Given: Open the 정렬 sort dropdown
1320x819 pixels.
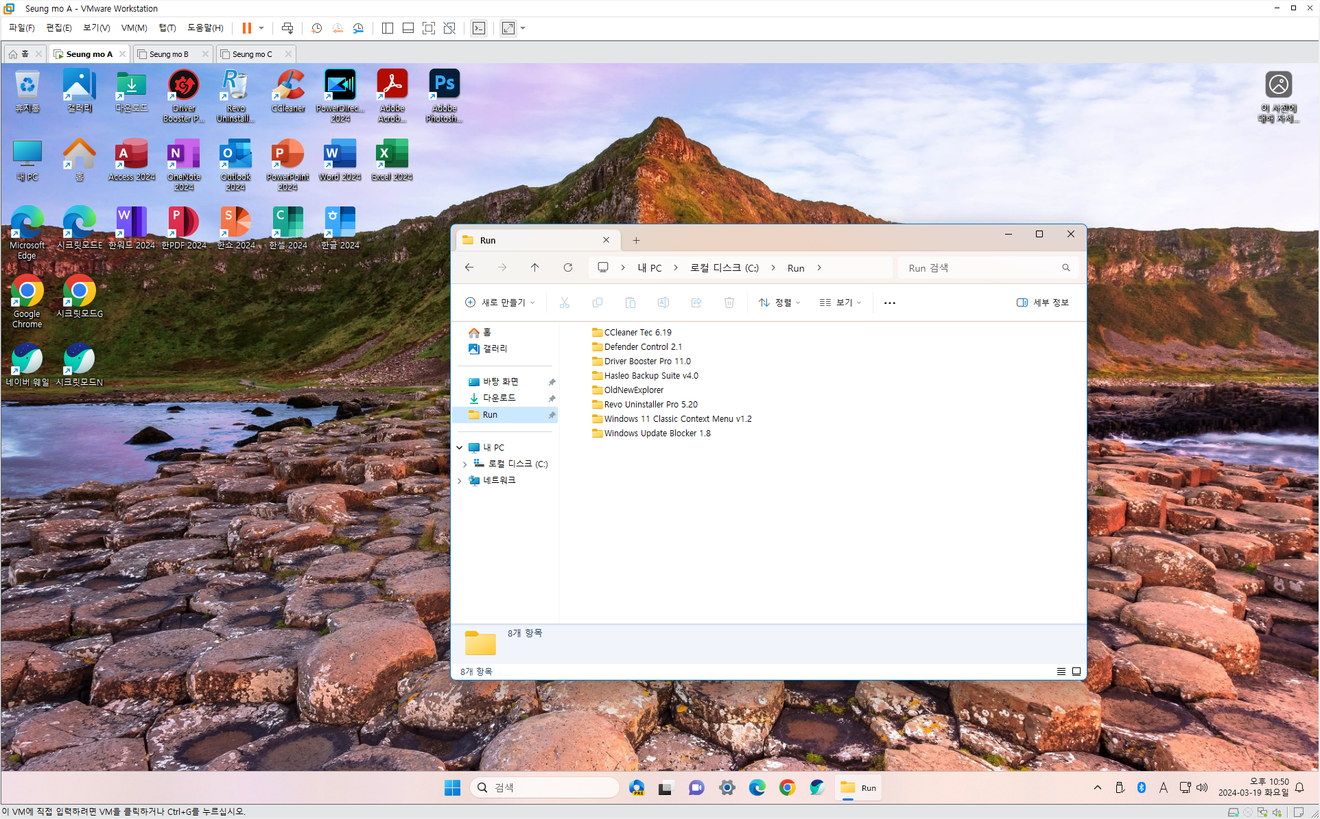Looking at the screenshot, I should (x=779, y=302).
